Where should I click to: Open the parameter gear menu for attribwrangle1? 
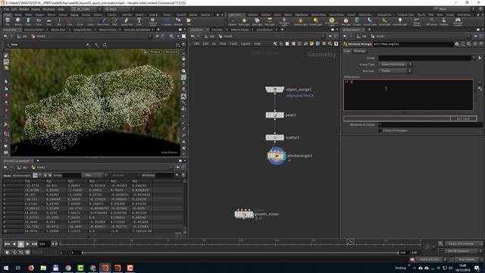pyautogui.click(x=457, y=44)
